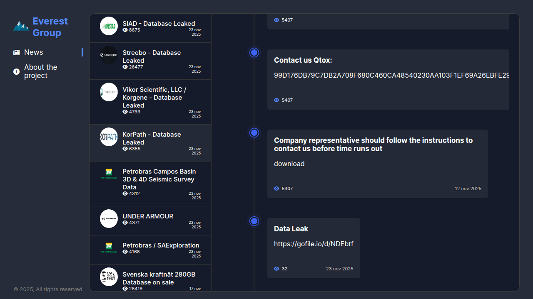Click the UNDER ARMOUR logo thumbnail
Viewport: 533px width, 299px height.
pos(109,218)
